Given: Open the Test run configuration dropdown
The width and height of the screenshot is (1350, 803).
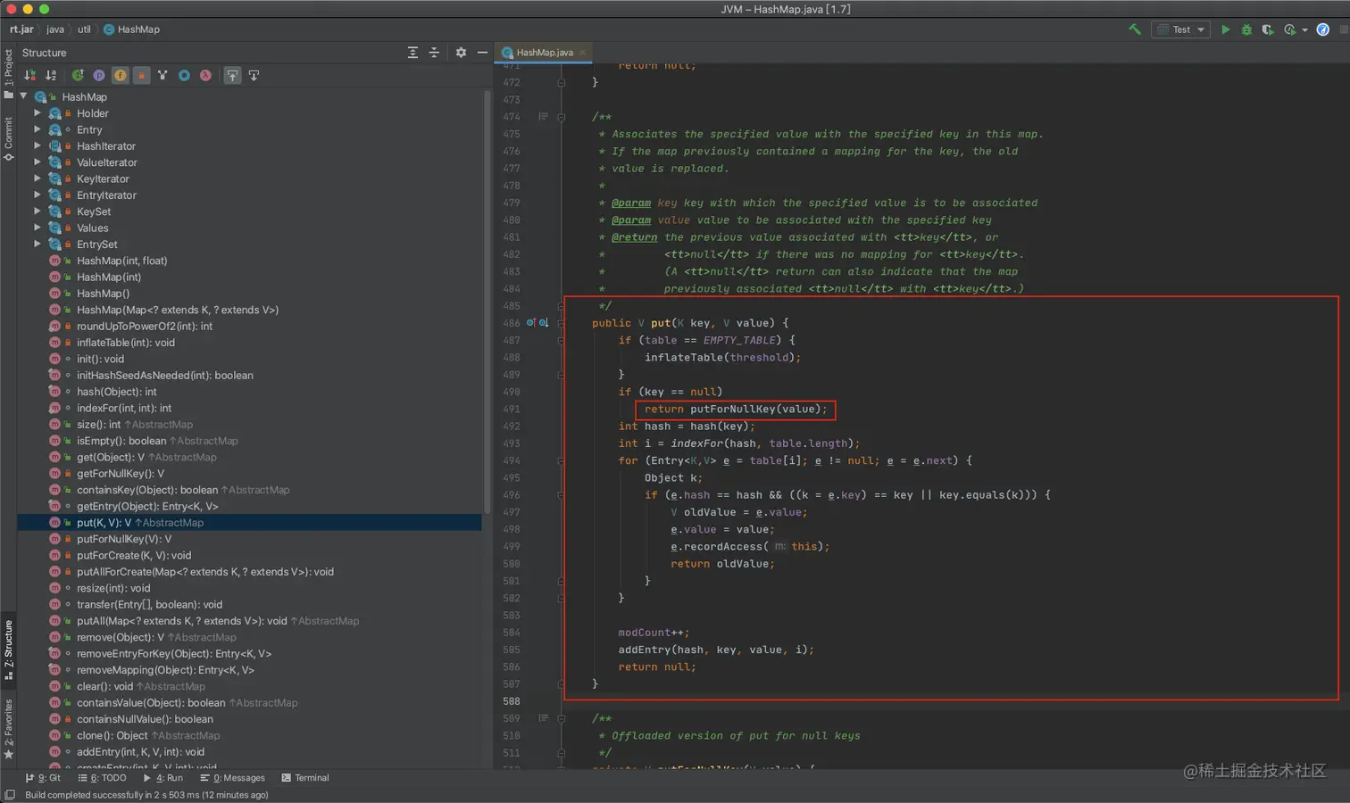Looking at the screenshot, I should 1181,29.
